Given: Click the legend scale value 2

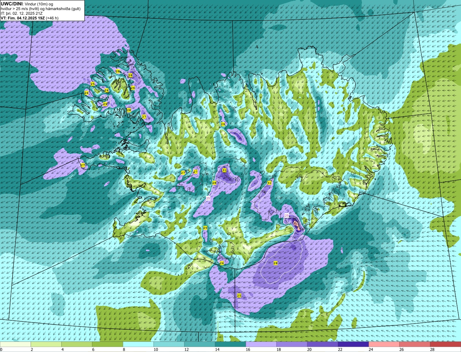Looking at the screenshot, I should click(32, 349).
